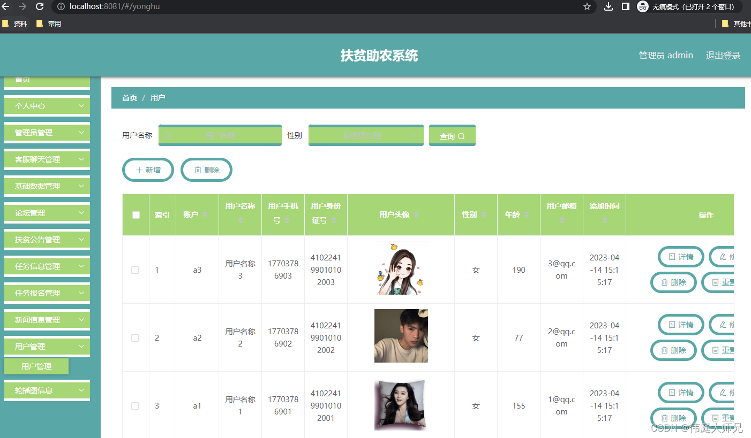
Task: Click ID number 410224199010102002
Action: pos(326,338)
